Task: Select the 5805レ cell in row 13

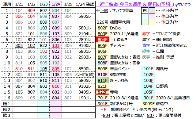Action: pos(85,80)
